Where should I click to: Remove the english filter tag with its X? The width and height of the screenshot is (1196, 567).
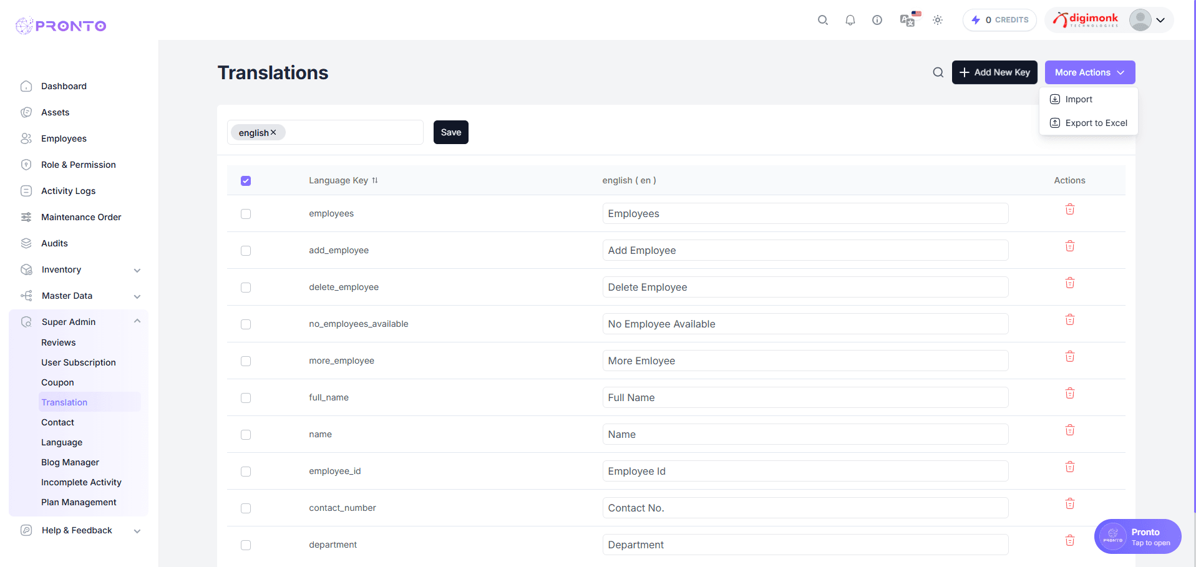(x=273, y=132)
